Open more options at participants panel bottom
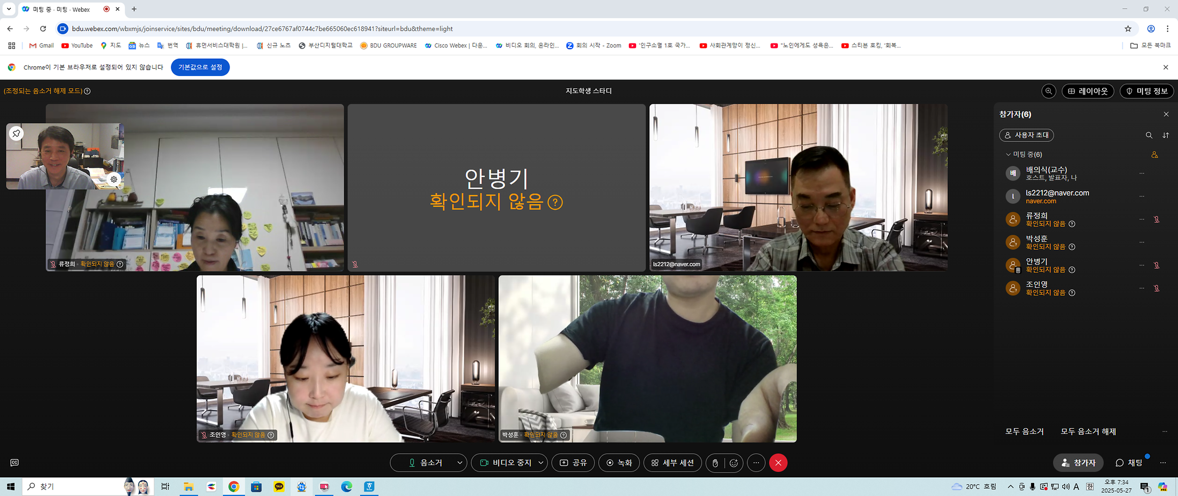This screenshot has height=496, width=1178. (x=1165, y=432)
